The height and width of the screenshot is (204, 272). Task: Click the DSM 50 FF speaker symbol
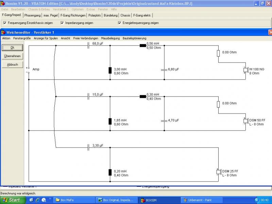(x=245, y=121)
